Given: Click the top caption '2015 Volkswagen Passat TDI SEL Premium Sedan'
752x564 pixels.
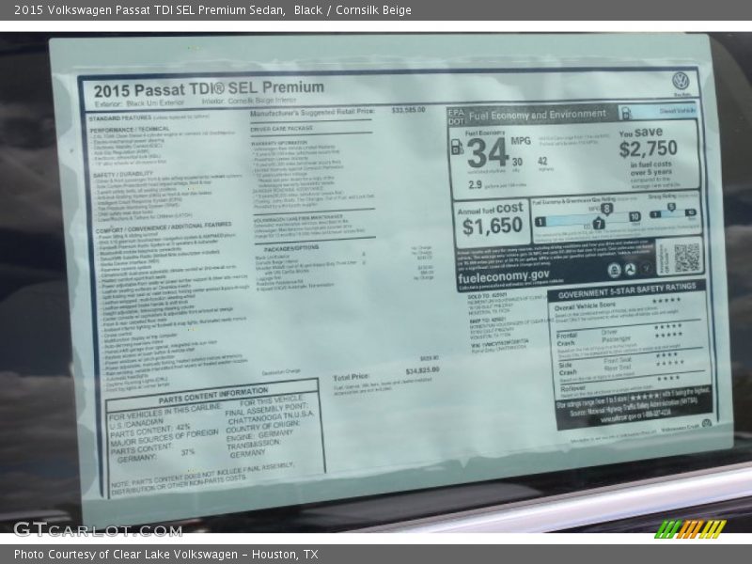Looking at the screenshot, I should coord(149,10).
